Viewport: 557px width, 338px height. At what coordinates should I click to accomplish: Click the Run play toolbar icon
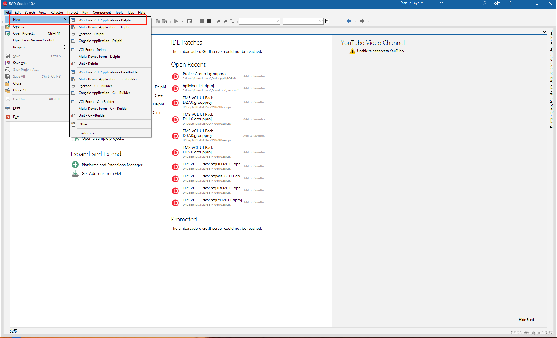point(176,21)
